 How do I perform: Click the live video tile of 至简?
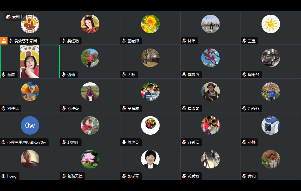30,62
